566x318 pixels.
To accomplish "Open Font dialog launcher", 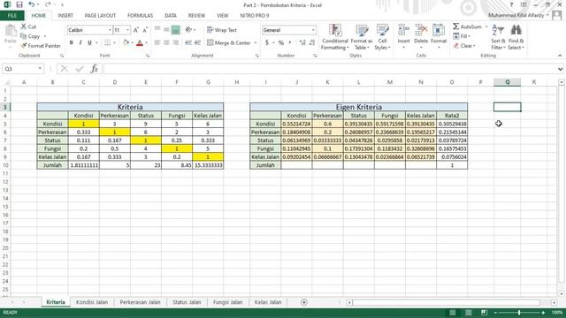I will pyautogui.click(x=148, y=56).
